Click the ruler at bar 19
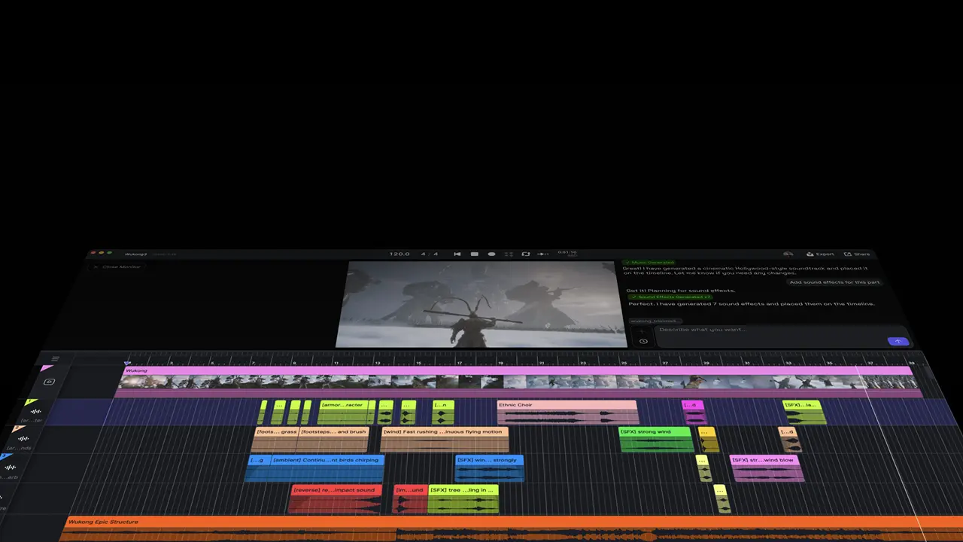The height and width of the screenshot is (542, 963). tap(500, 362)
